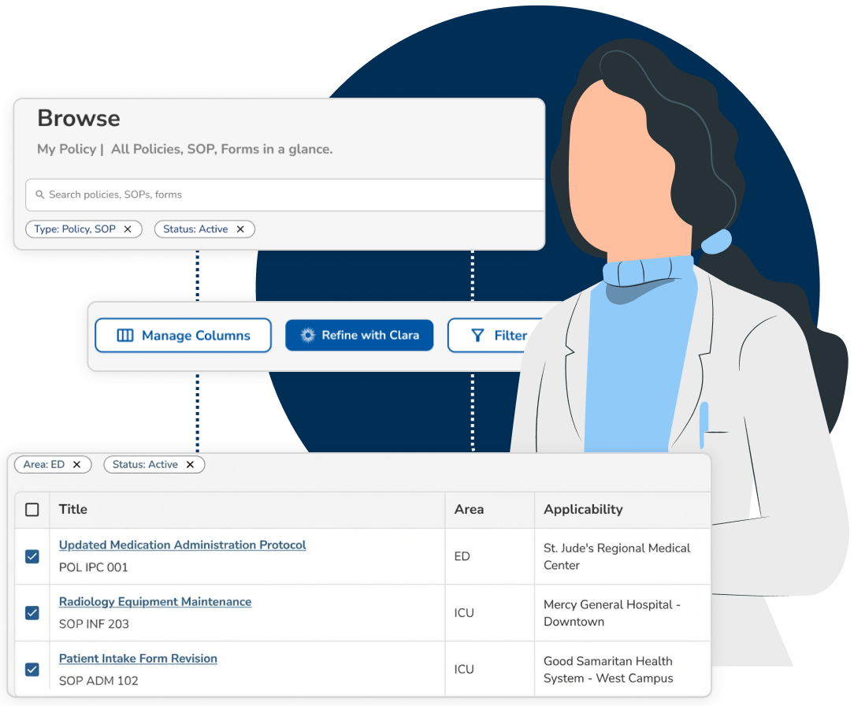Click the funnel icon on Filter

pos(477,336)
